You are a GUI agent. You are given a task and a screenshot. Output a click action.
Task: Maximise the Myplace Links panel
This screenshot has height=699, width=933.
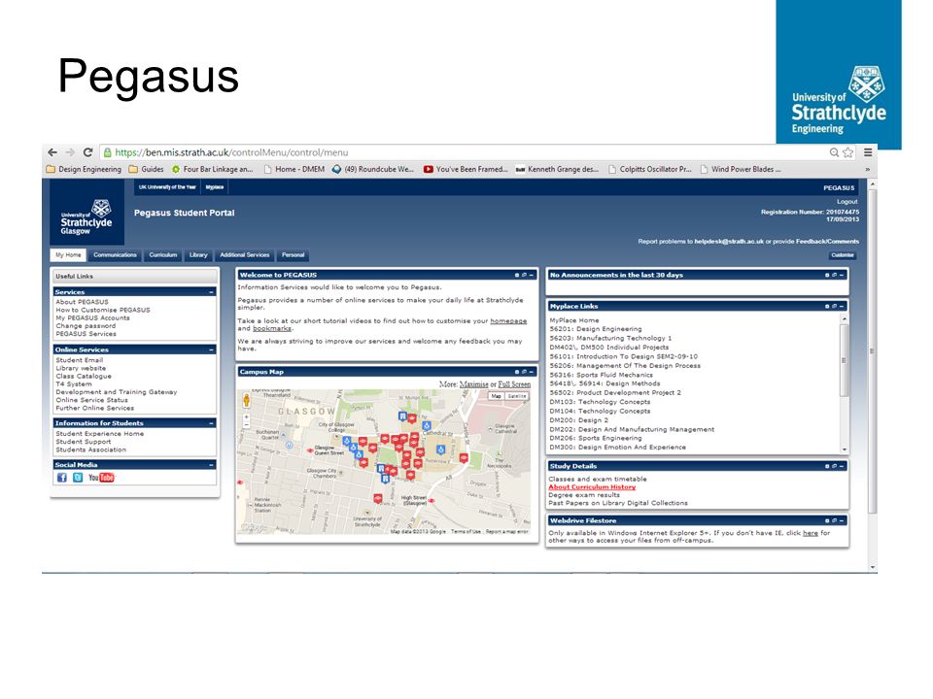point(834,306)
